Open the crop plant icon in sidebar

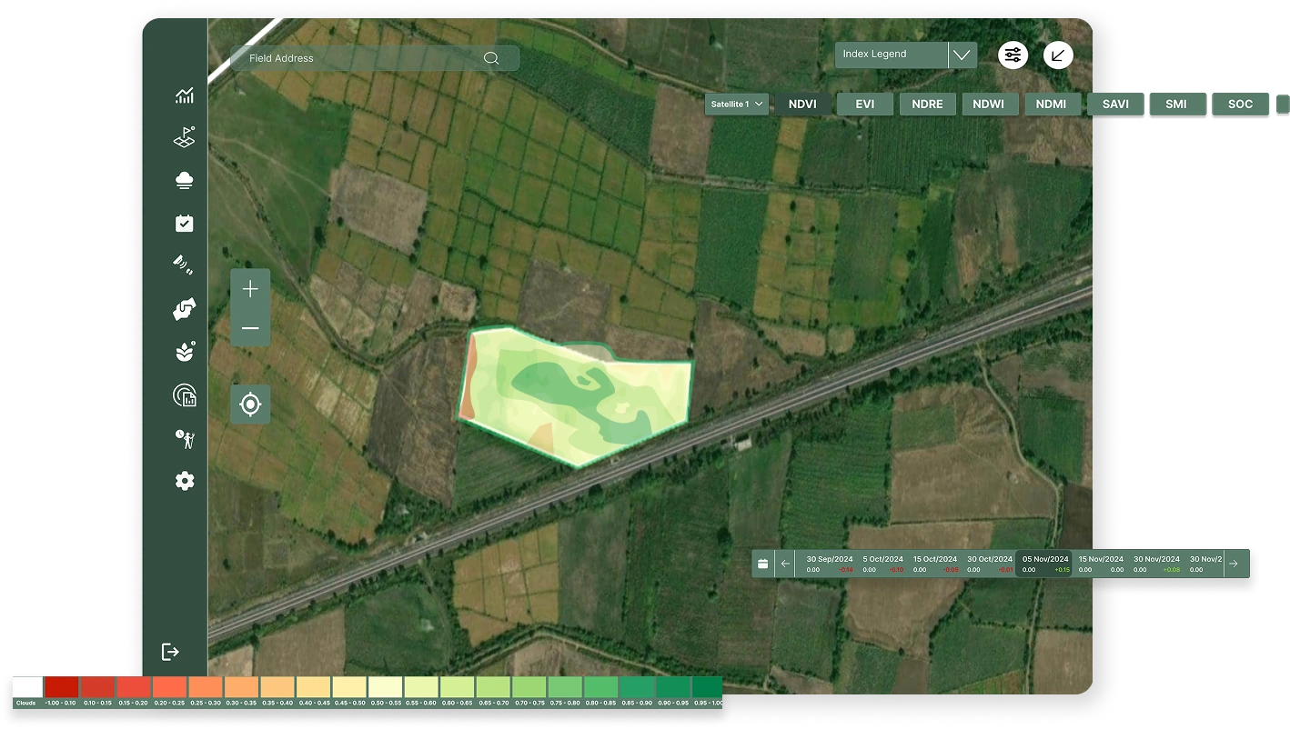(x=185, y=352)
